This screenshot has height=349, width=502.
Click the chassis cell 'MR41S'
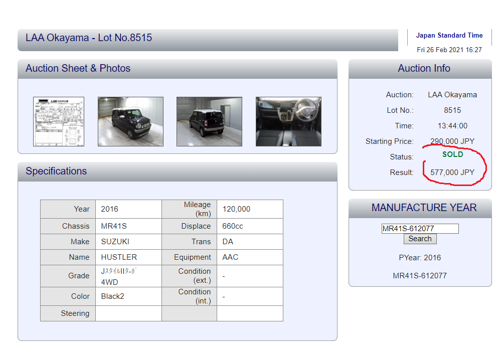[x=128, y=226]
